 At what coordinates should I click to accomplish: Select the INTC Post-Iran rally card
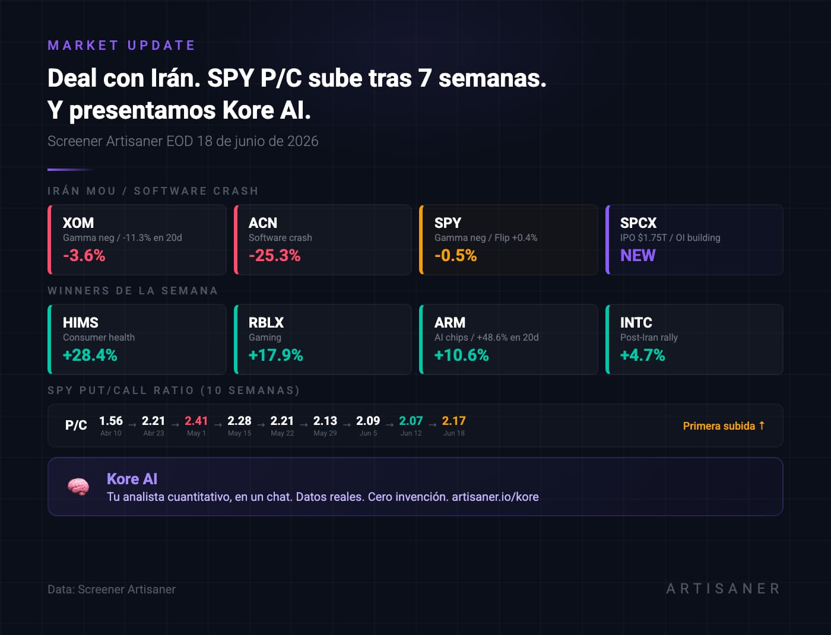694,339
